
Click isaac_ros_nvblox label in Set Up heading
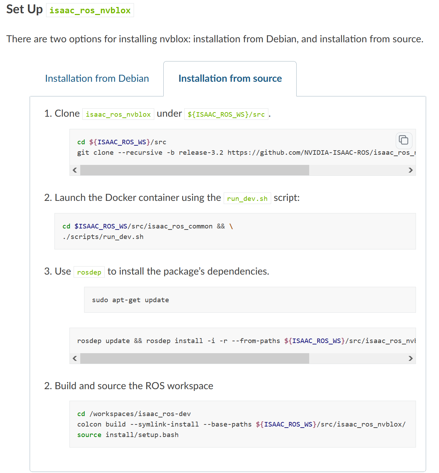coord(90,10)
